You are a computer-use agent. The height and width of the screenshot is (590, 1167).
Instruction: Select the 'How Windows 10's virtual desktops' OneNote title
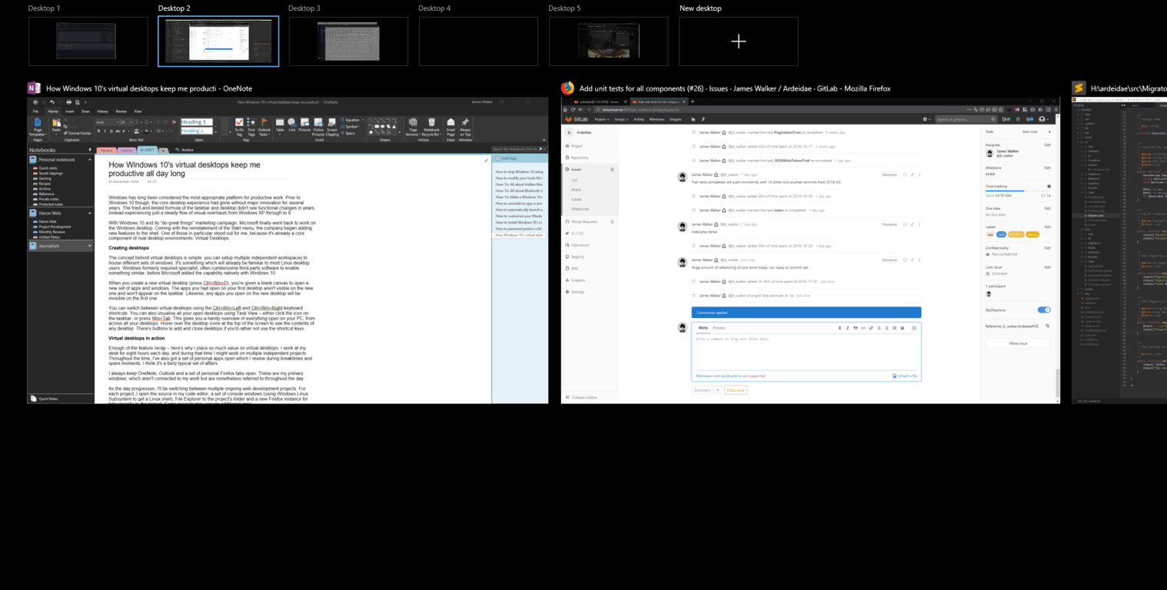[x=149, y=88]
